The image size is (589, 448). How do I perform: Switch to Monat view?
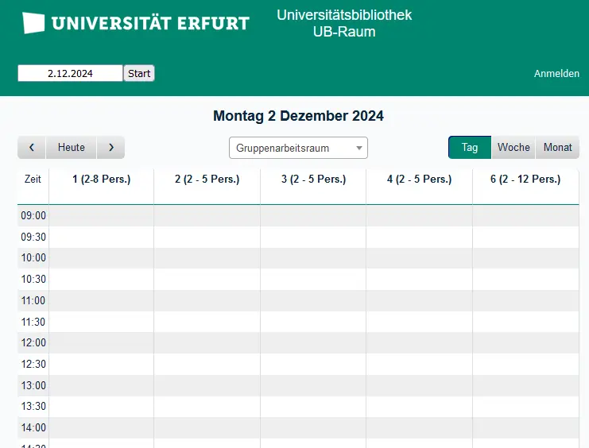(x=557, y=148)
